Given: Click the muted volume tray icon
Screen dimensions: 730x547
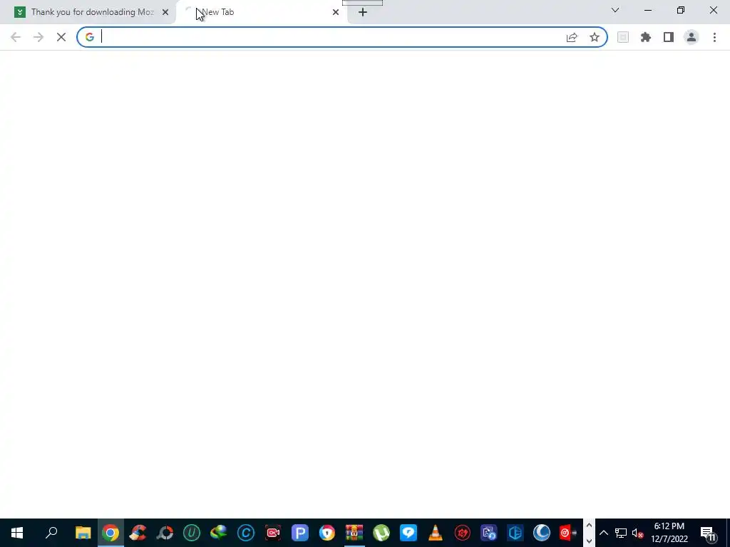Looking at the screenshot, I should pos(638,533).
